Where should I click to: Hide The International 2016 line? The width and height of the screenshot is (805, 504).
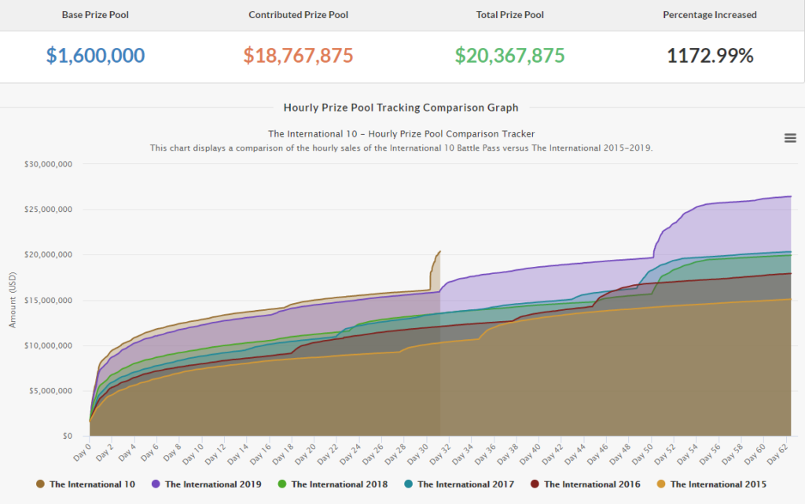tap(592, 484)
